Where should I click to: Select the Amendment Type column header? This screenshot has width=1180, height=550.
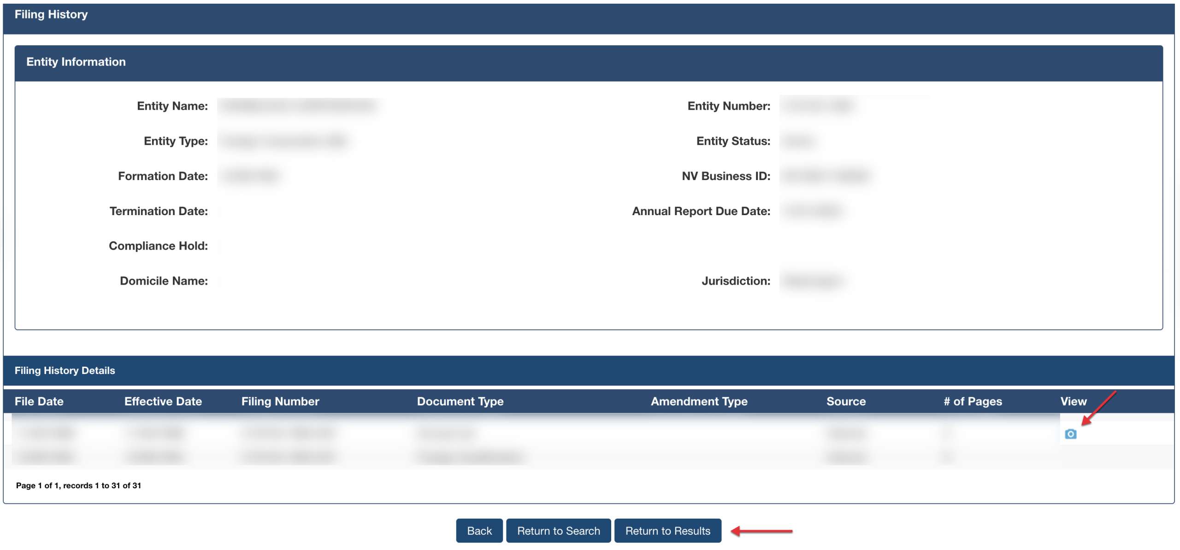[x=699, y=401]
